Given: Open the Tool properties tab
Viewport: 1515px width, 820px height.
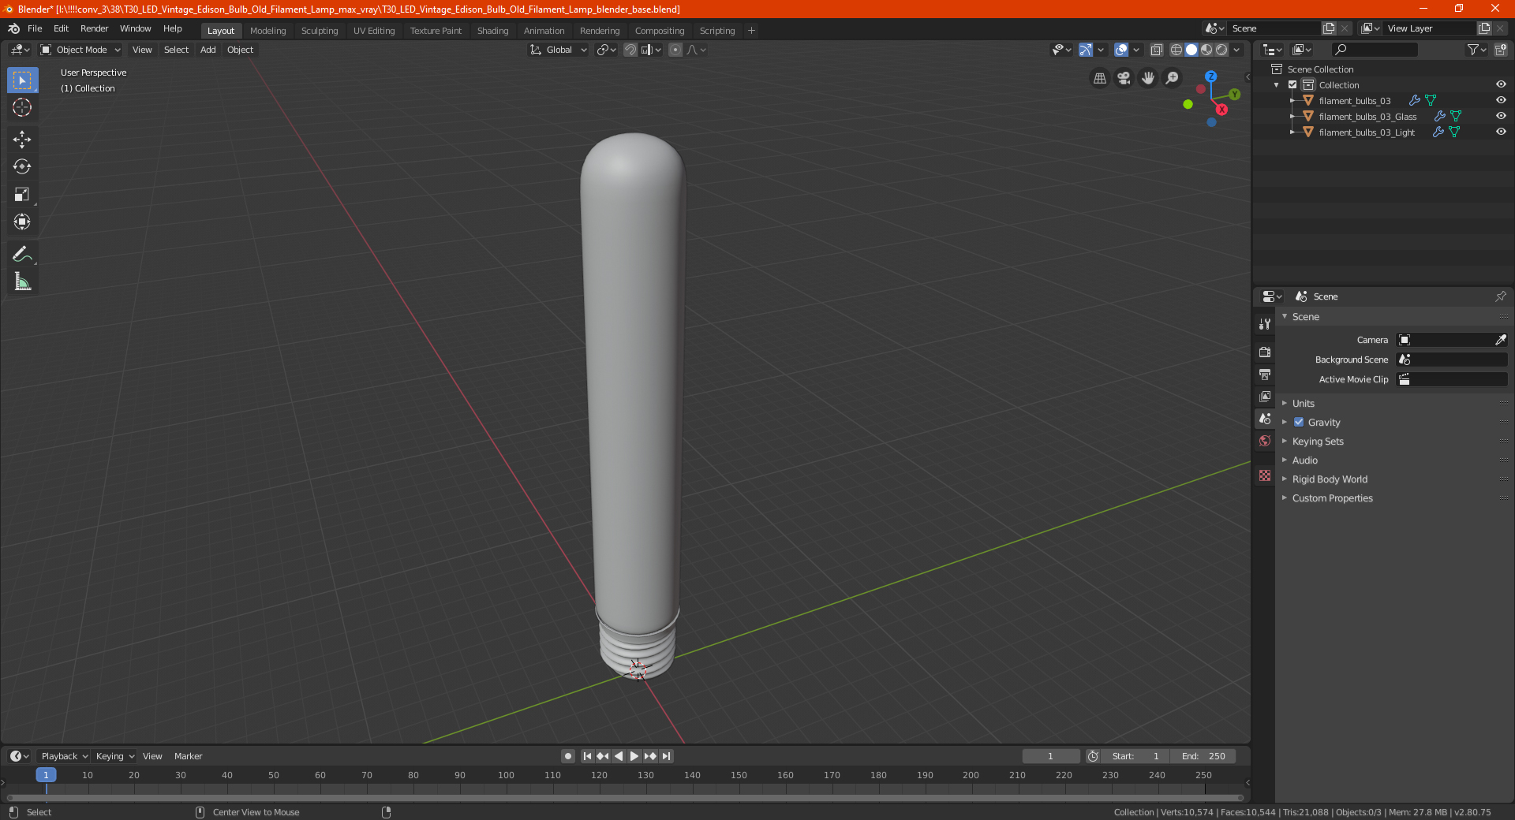Looking at the screenshot, I should pyautogui.click(x=1265, y=323).
